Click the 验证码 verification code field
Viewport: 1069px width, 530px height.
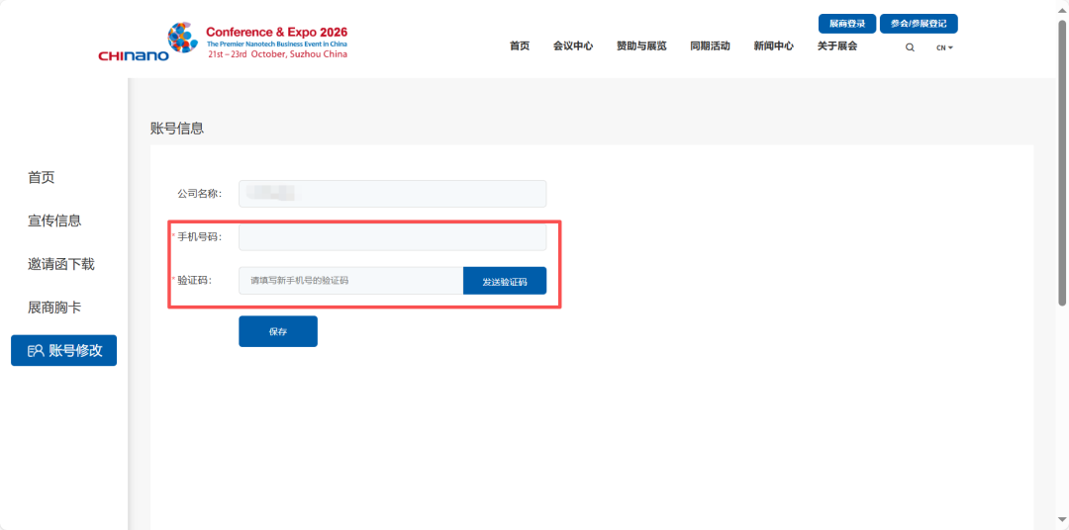point(350,281)
